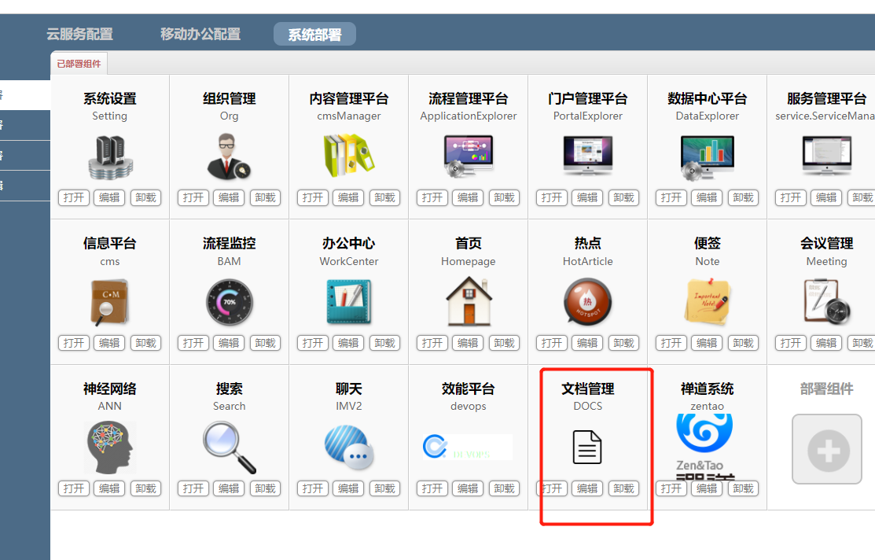
Task: Click the 文档管理 title text
Action: tap(587, 389)
